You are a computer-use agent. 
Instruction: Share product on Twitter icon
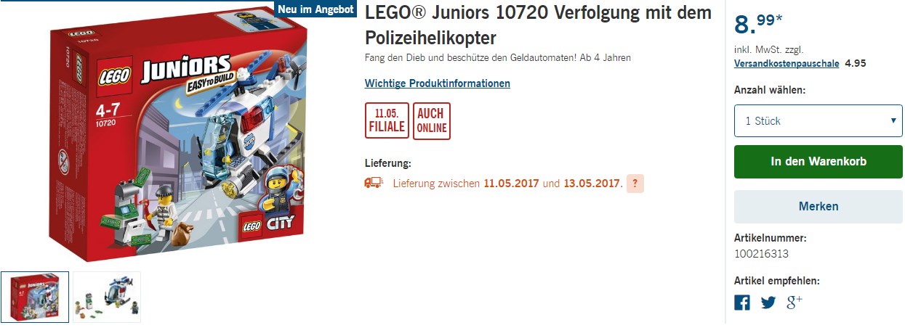click(x=768, y=303)
